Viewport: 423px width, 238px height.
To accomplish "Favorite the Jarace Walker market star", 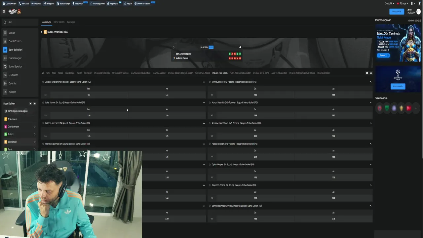I will (43, 82).
